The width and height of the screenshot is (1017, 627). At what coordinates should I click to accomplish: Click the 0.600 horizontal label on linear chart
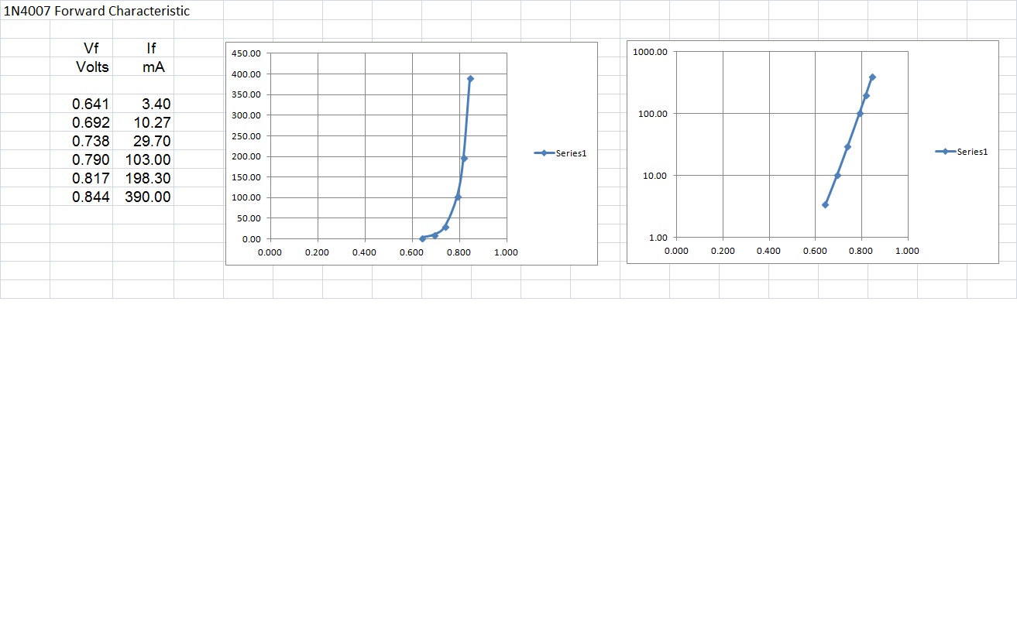point(412,252)
